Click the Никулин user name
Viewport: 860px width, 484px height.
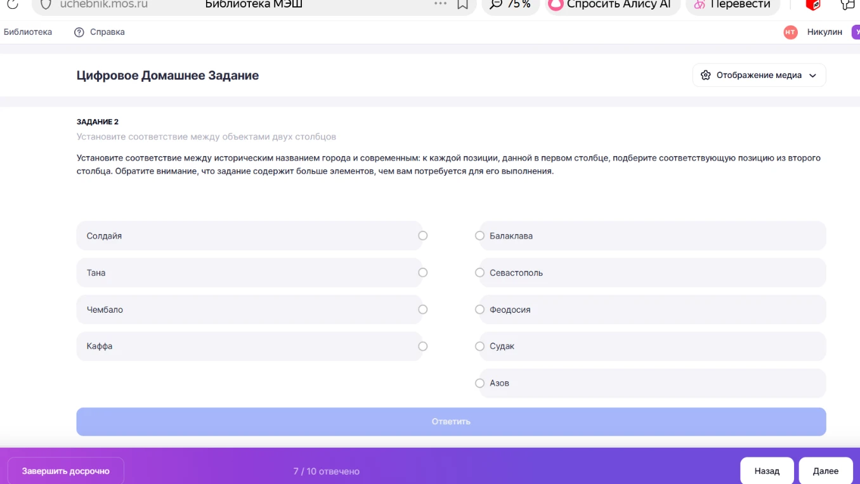824,32
